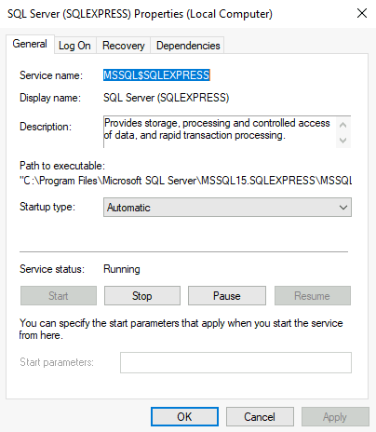Switch to the General tab
The width and height of the screenshot is (376, 432).
30,44
